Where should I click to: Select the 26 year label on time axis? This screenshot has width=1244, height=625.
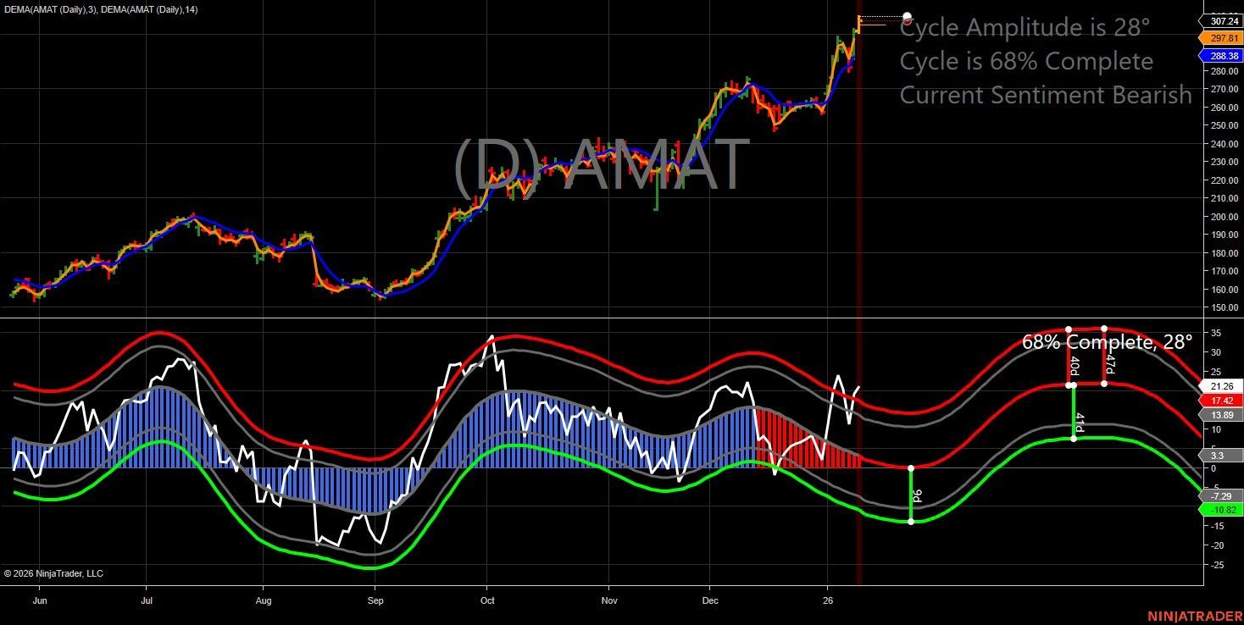[x=826, y=601]
